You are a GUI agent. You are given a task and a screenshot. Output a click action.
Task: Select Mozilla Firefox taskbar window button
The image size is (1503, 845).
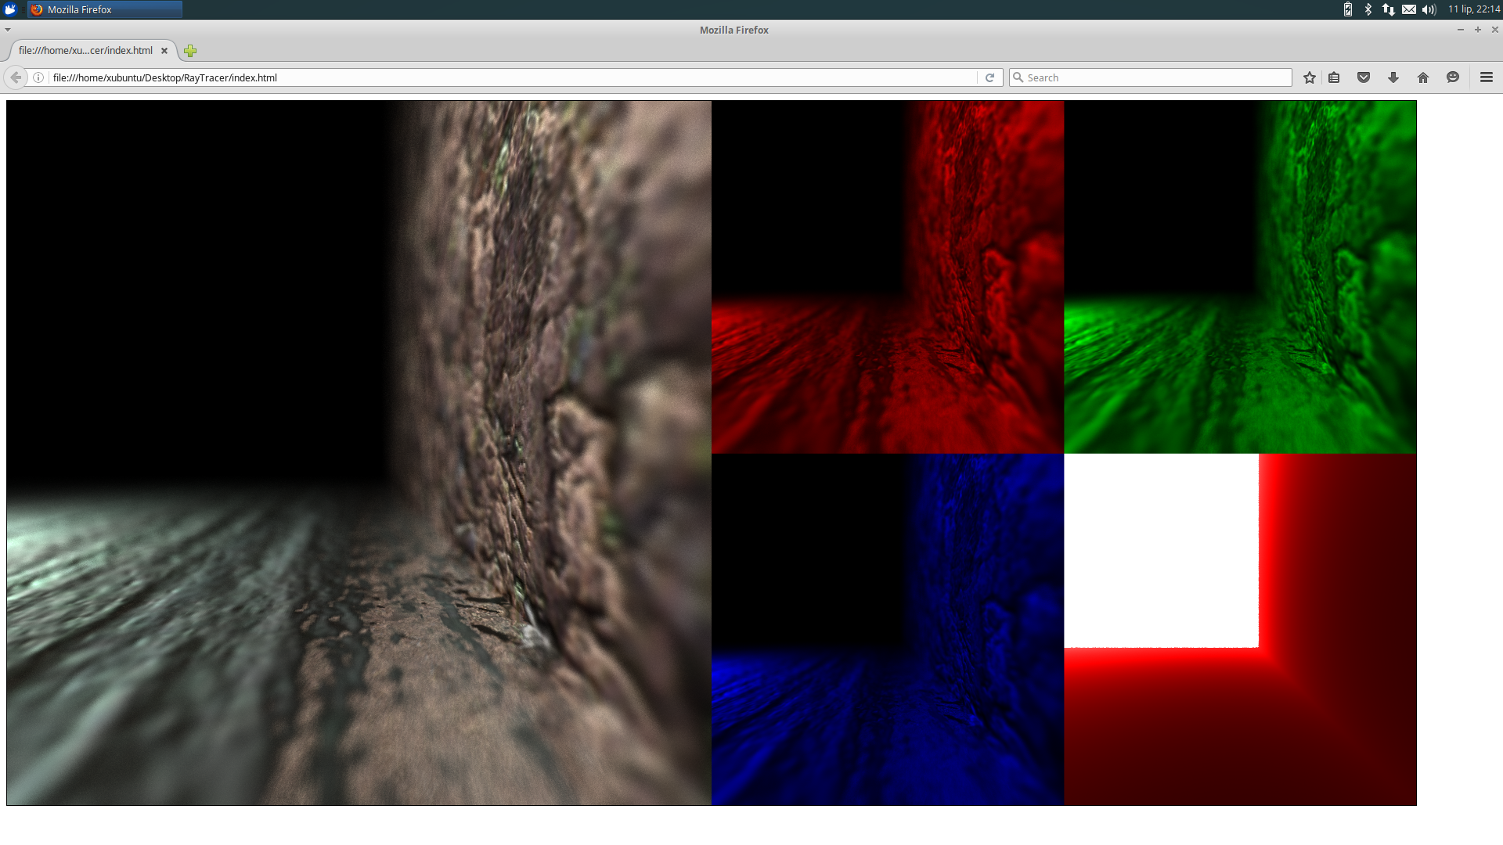click(105, 9)
